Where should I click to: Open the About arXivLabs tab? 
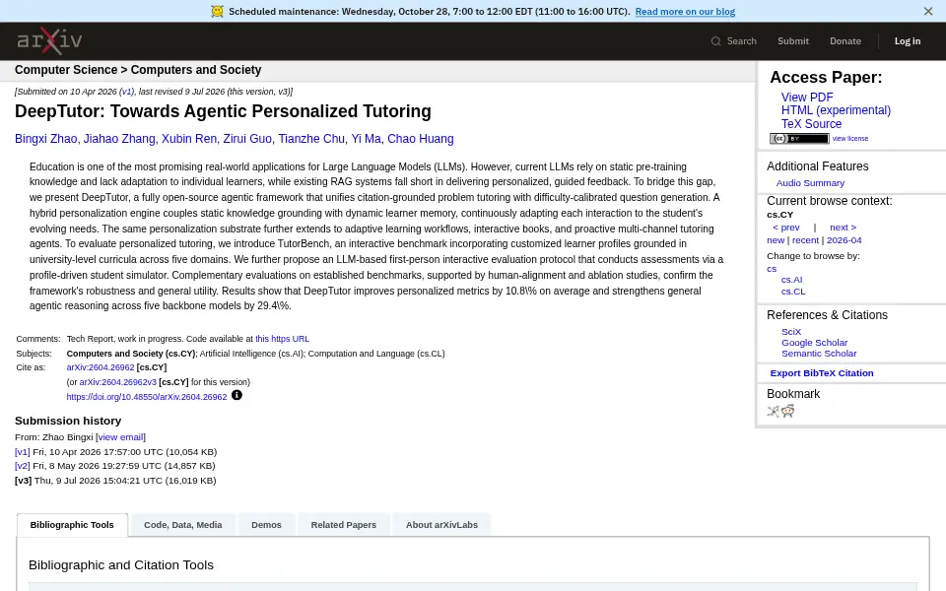[x=441, y=525]
